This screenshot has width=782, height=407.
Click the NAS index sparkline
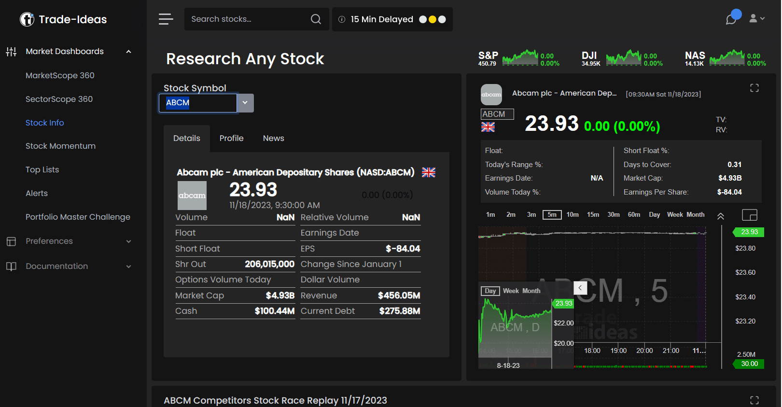(727, 57)
